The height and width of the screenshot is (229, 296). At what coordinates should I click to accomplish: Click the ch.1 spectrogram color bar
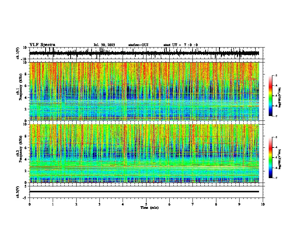271,96
